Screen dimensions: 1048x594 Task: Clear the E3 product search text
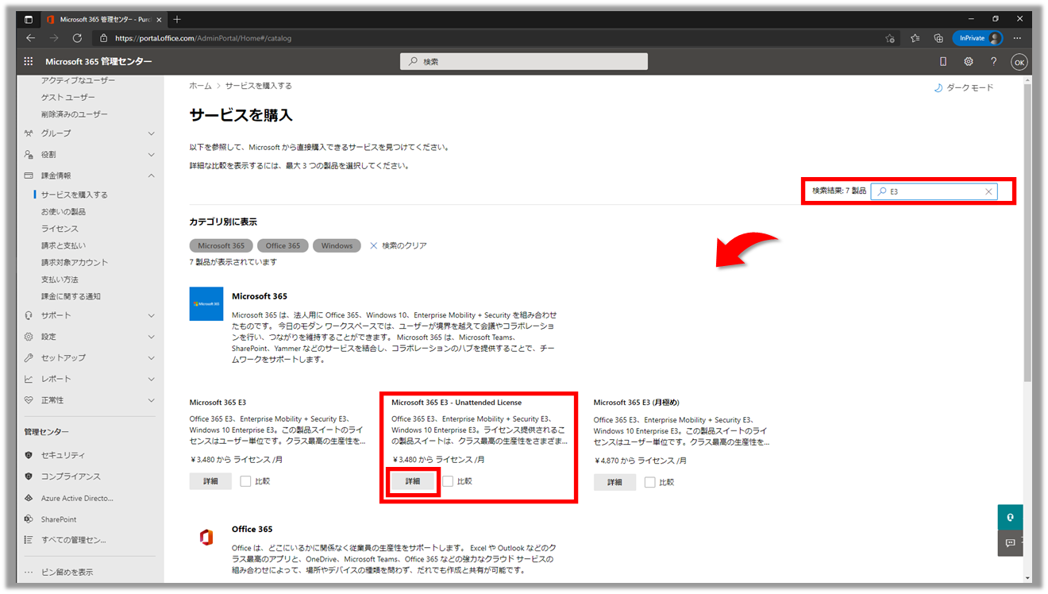tap(988, 191)
